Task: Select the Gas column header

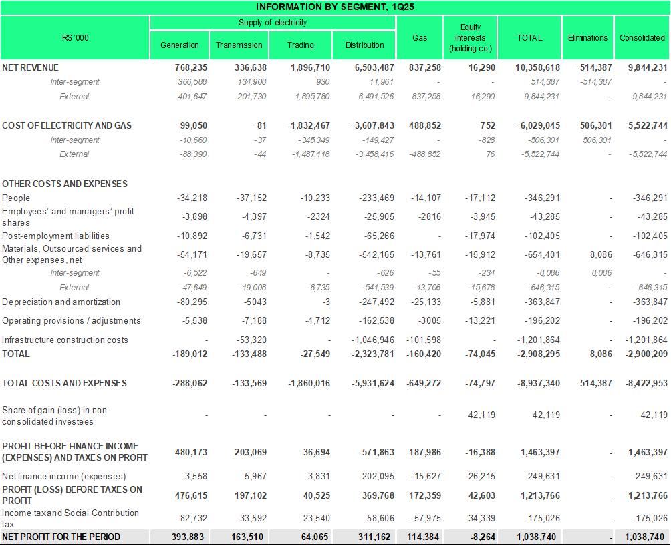Action: [x=420, y=38]
